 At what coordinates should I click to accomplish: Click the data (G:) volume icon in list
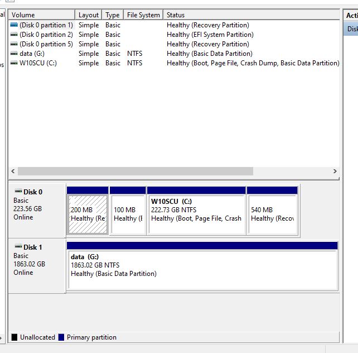coord(14,54)
